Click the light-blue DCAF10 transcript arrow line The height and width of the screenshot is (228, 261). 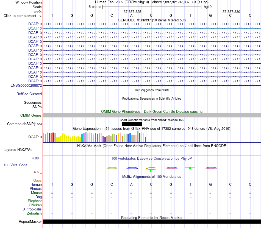click(152, 29)
